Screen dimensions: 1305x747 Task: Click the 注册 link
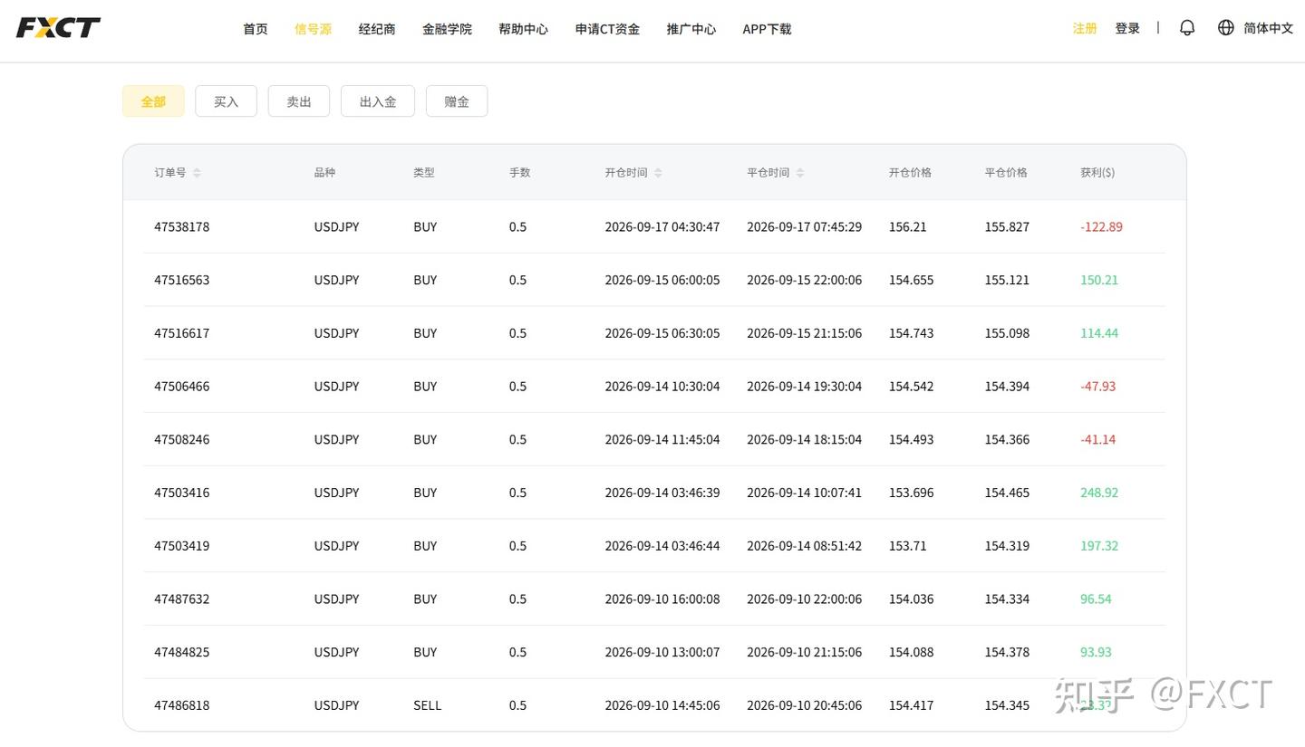click(x=1085, y=28)
